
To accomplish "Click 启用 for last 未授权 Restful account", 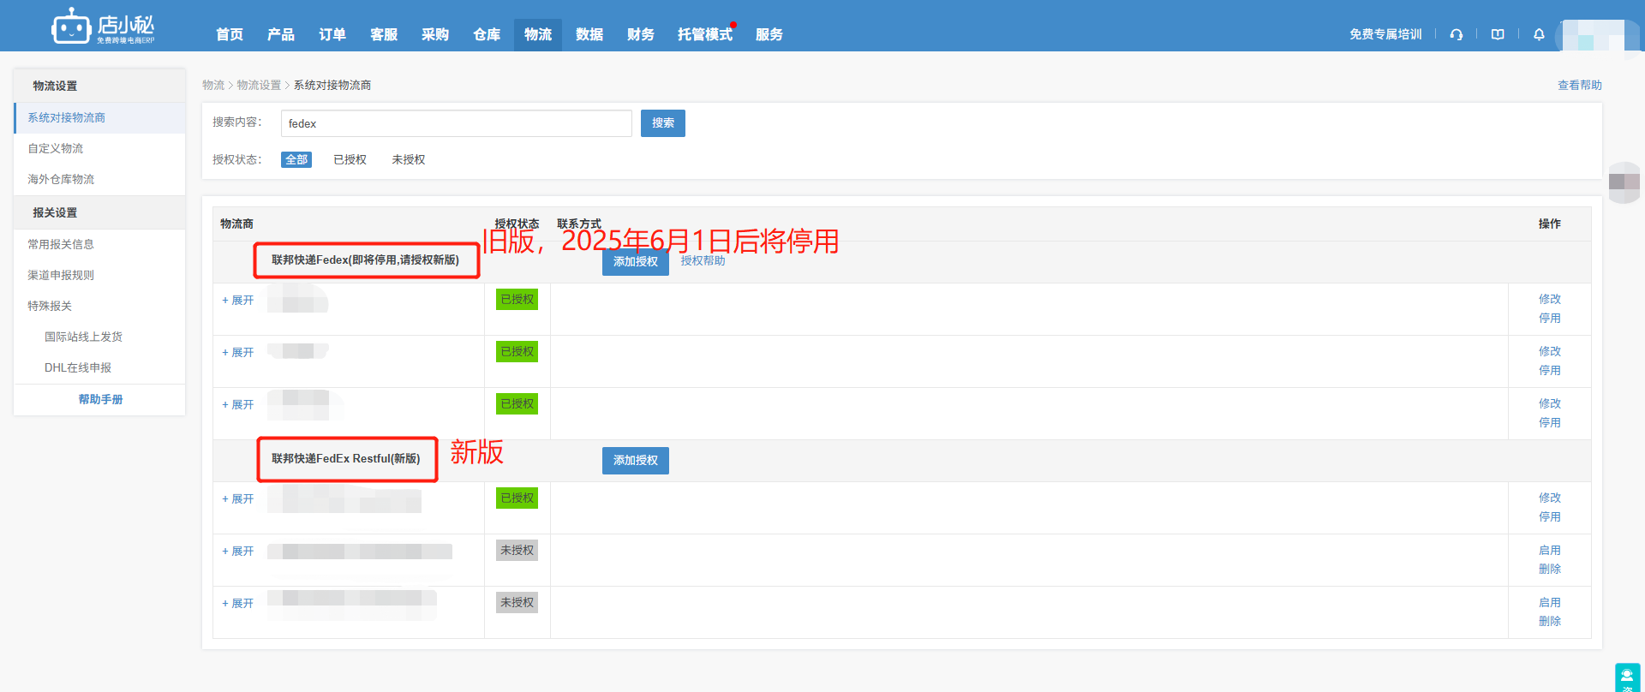I will tap(1550, 603).
